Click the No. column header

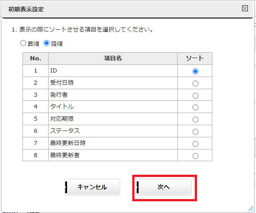pos(36,59)
